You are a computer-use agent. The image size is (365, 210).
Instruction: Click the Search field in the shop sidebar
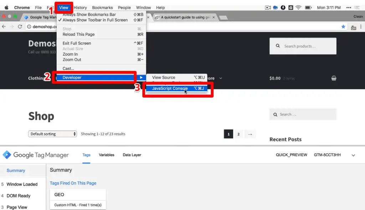303,114
